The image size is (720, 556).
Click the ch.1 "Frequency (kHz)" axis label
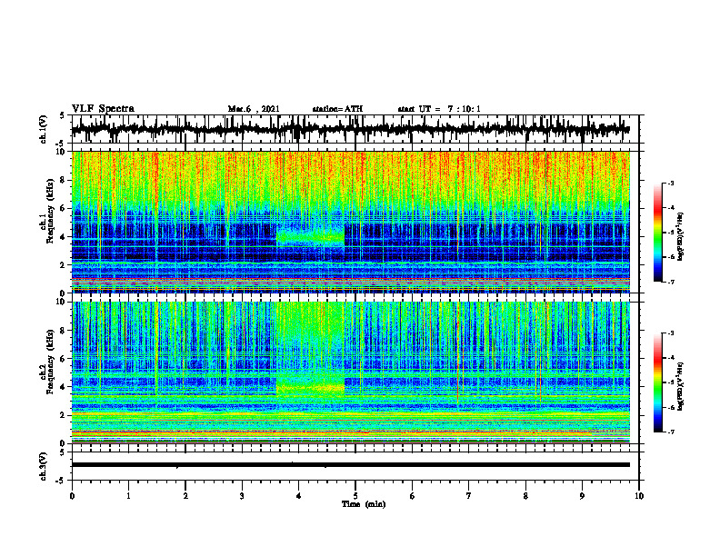pos(51,212)
